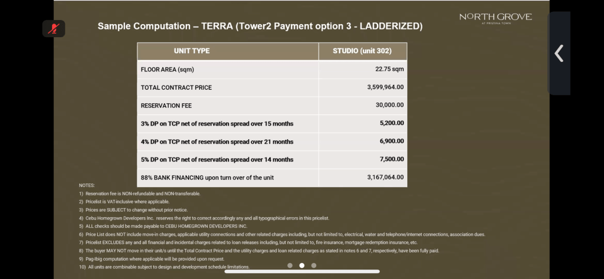The width and height of the screenshot is (604, 279).
Task: Go to the first page indicator dot
Action: (x=290, y=265)
